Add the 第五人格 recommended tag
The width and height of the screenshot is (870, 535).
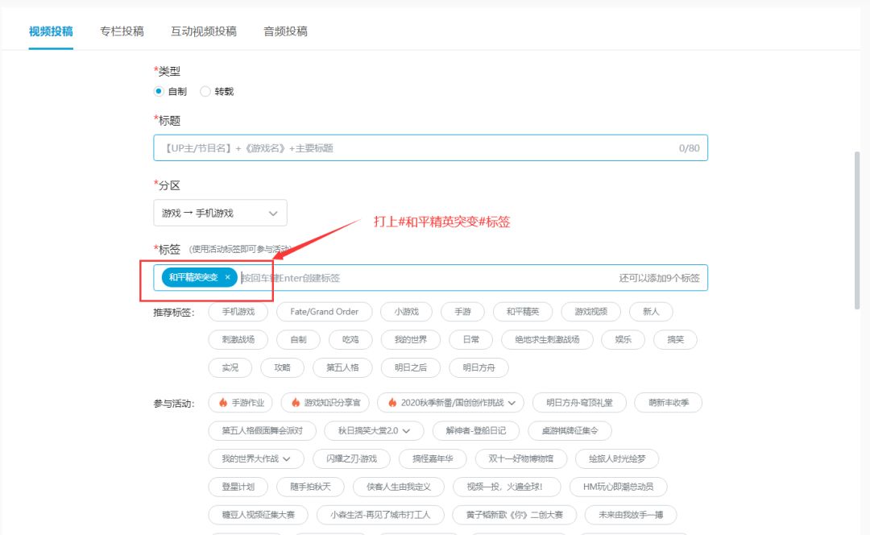(x=342, y=367)
